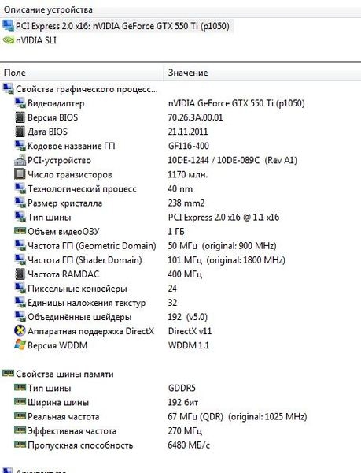The width and height of the screenshot is (361, 473).
Task: Click the Видеоадаптер row icon
Action: tap(20, 102)
